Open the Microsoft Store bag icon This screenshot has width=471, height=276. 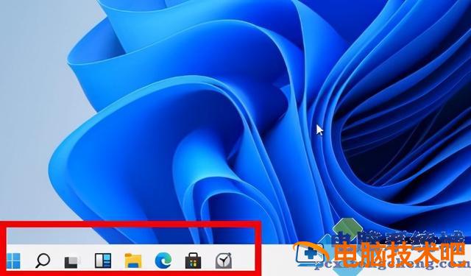(193, 261)
